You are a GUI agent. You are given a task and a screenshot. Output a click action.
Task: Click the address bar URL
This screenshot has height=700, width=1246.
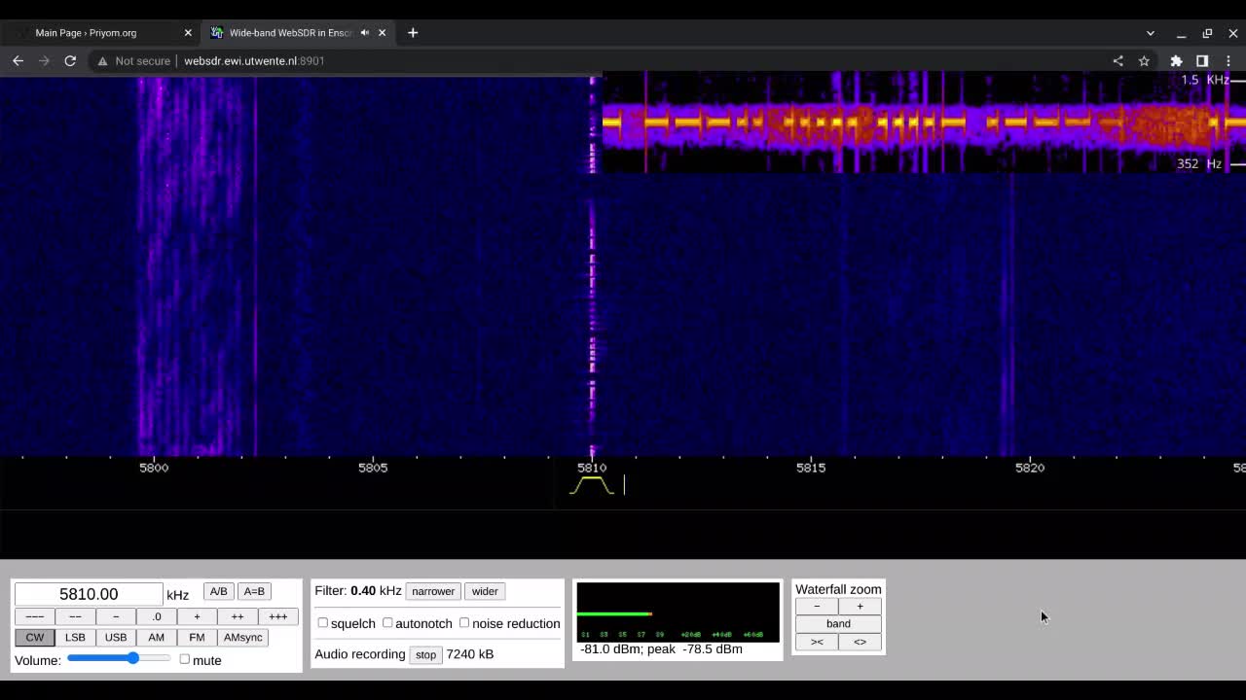click(x=254, y=60)
